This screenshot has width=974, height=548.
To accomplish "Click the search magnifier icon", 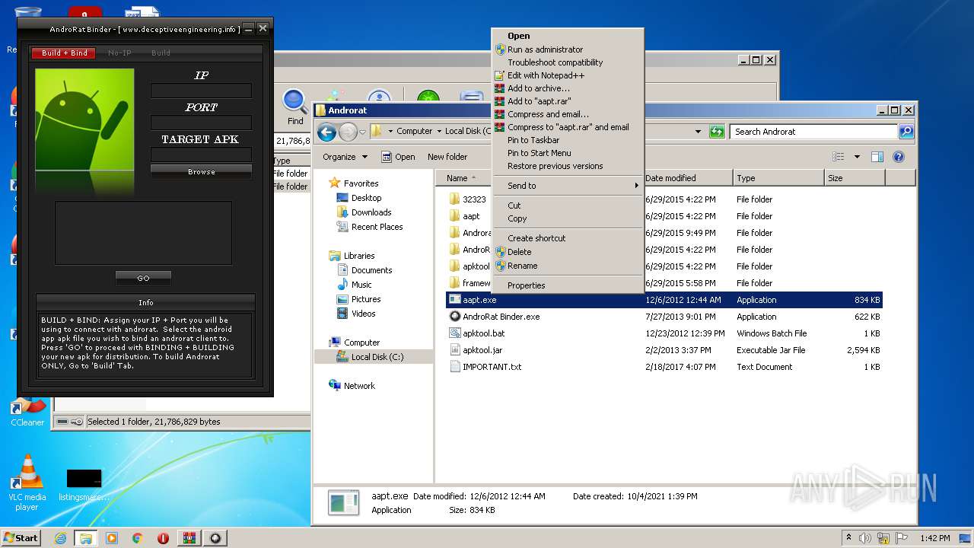I will [906, 132].
